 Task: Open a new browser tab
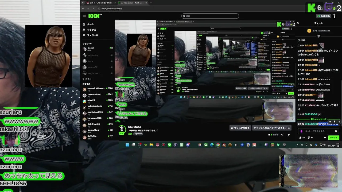click(x=151, y=3)
